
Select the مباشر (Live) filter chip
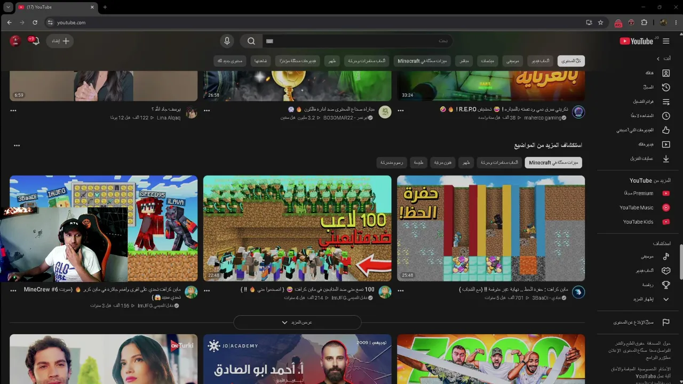coord(464,61)
